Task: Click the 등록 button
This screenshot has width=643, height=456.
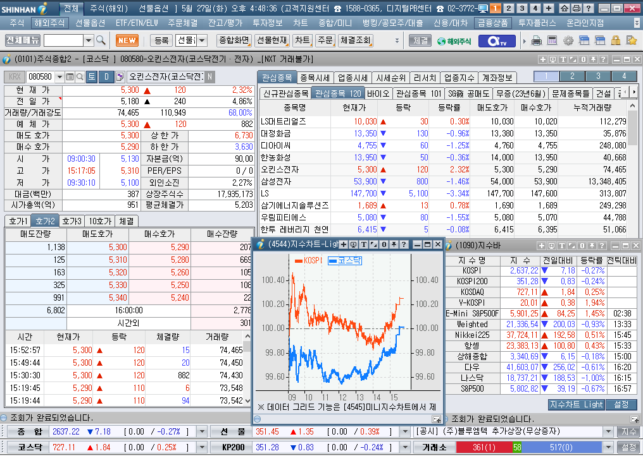Action: pos(161,40)
